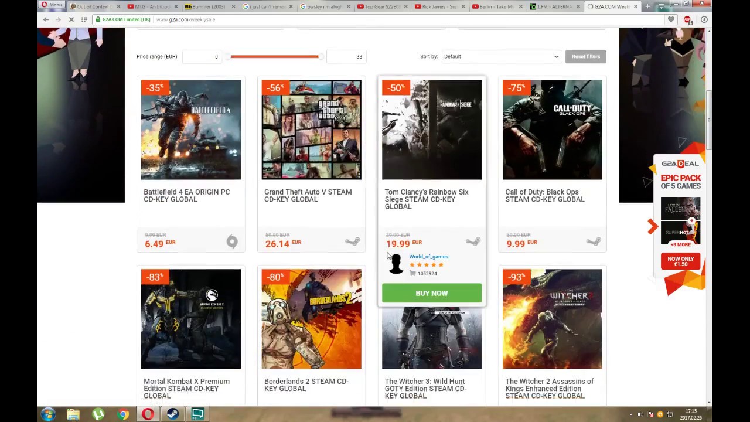Open the Grand Theft Auto V cover image
Viewport: 750px width, 422px height.
[311, 130]
